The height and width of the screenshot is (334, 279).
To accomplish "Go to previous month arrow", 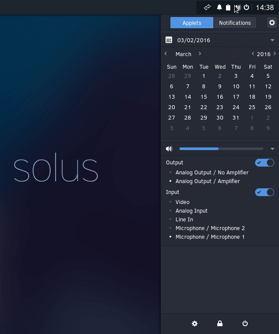I will pyautogui.click(x=166, y=53).
